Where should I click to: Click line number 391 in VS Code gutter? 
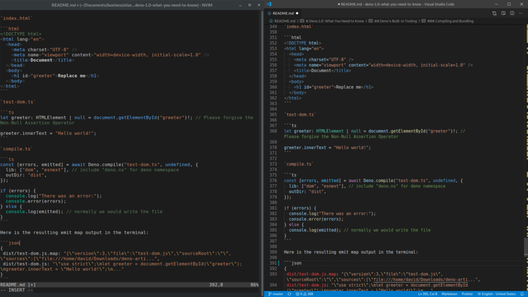tap(273, 263)
